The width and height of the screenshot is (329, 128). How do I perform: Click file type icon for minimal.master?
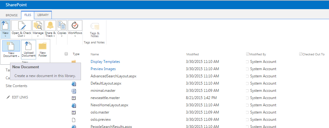(74, 91)
